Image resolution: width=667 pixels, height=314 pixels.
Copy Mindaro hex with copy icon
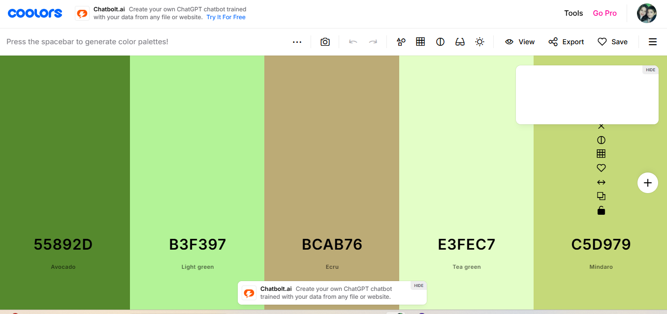pos(601,196)
